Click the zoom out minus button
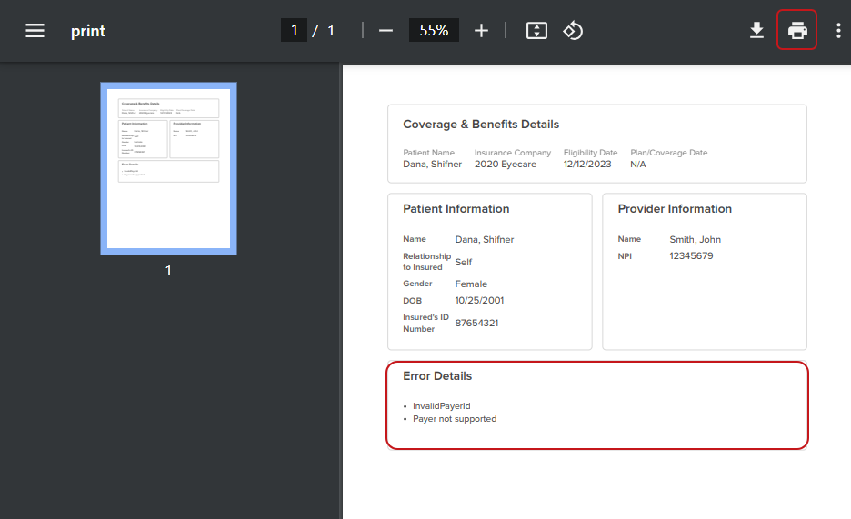851x519 pixels. (x=385, y=31)
